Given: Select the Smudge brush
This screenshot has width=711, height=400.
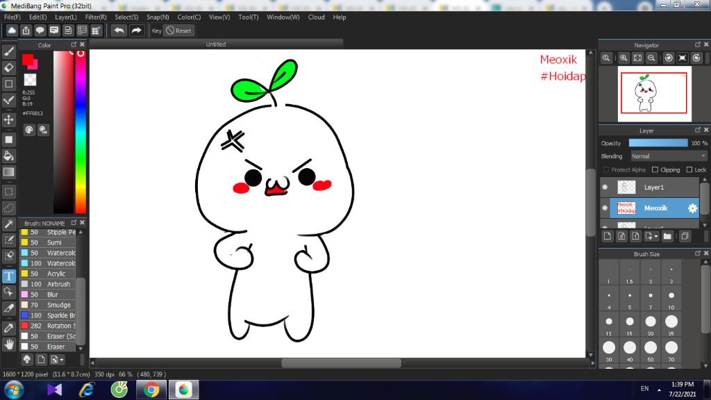Looking at the screenshot, I should pos(48,305).
